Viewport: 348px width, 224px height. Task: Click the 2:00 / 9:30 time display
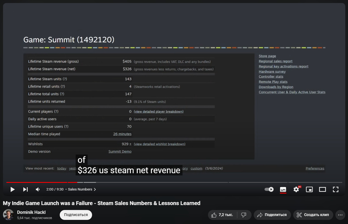click(55, 189)
